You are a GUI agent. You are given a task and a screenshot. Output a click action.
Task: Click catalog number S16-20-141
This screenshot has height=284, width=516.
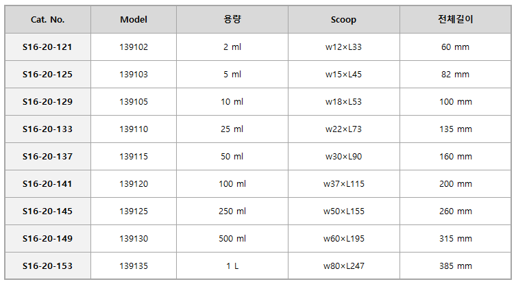pyautogui.click(x=47, y=184)
